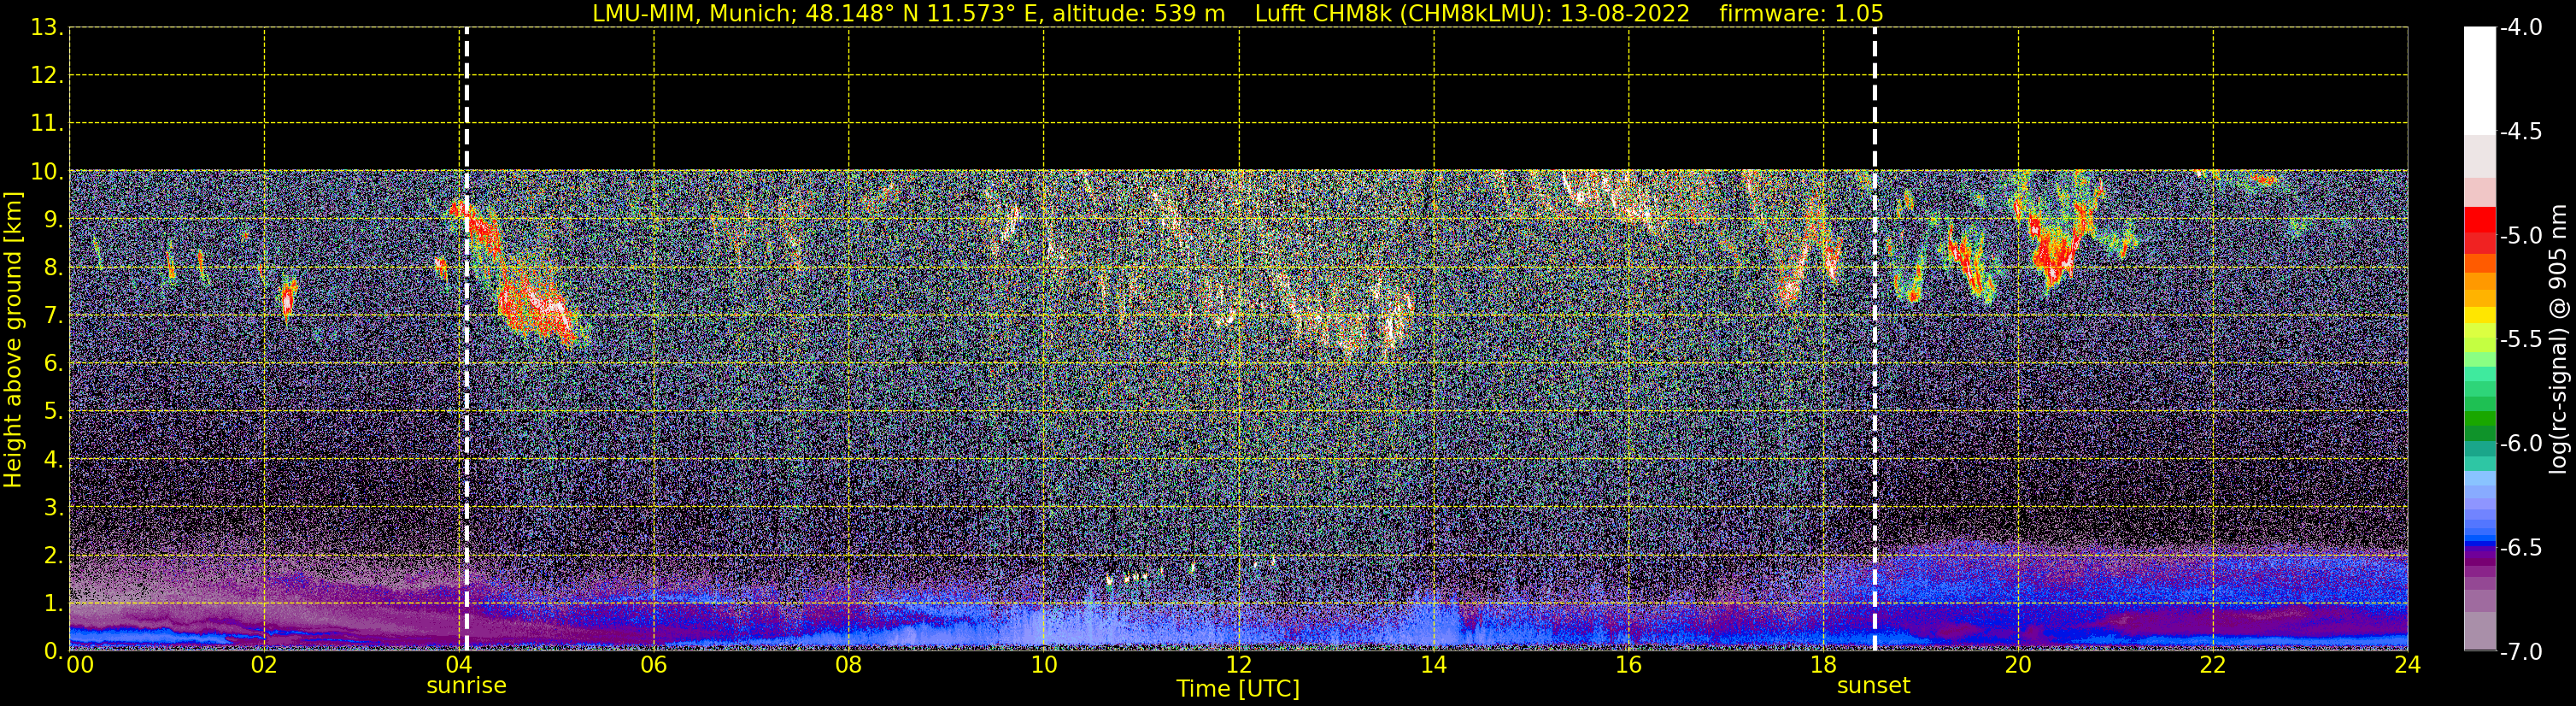Click the 'sunrise' label below time axis

point(466,686)
